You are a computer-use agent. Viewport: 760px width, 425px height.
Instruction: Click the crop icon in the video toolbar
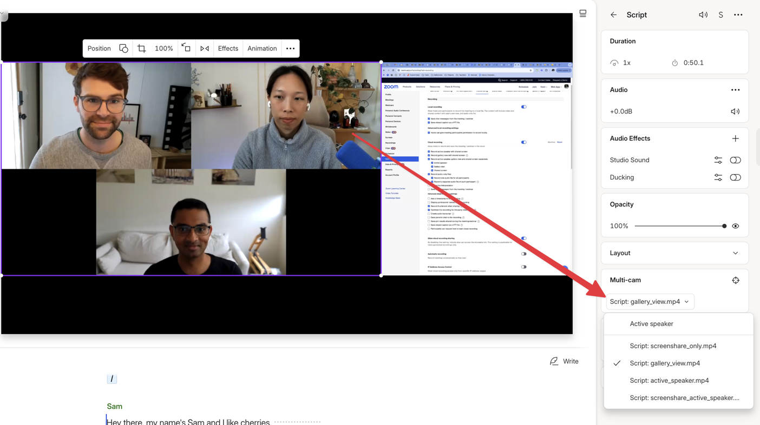142,49
